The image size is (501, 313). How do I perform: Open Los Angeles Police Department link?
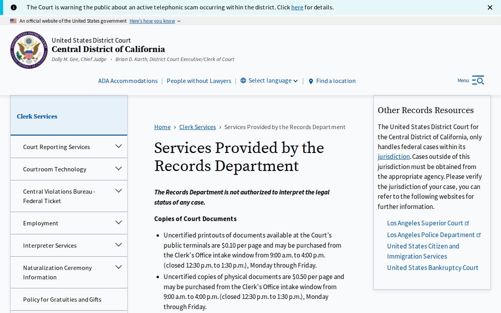pos(431,235)
